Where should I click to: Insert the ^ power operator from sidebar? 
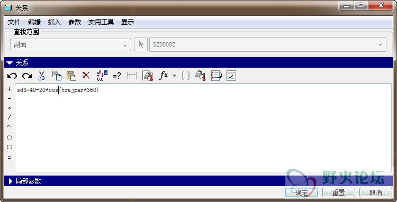pyautogui.click(x=10, y=126)
